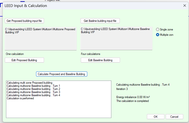
Task: Open Edit Baseline Building
Action: pos(100,60)
